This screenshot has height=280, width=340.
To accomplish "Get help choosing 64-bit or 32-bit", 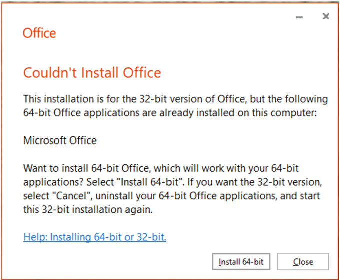I will (95, 237).
